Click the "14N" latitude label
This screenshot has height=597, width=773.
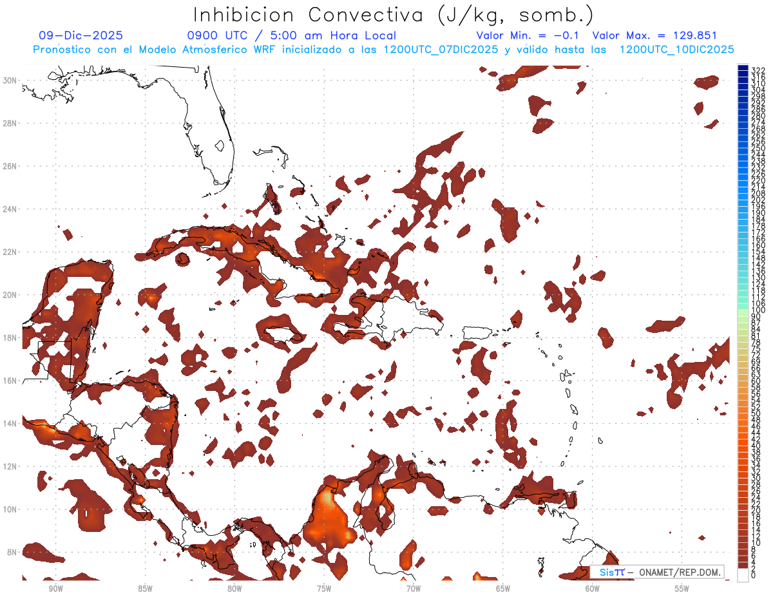click(10, 423)
